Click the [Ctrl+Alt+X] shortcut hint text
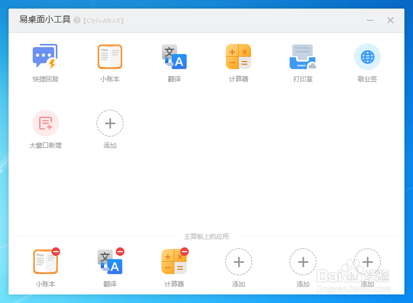This screenshot has width=413, height=303. tap(104, 20)
